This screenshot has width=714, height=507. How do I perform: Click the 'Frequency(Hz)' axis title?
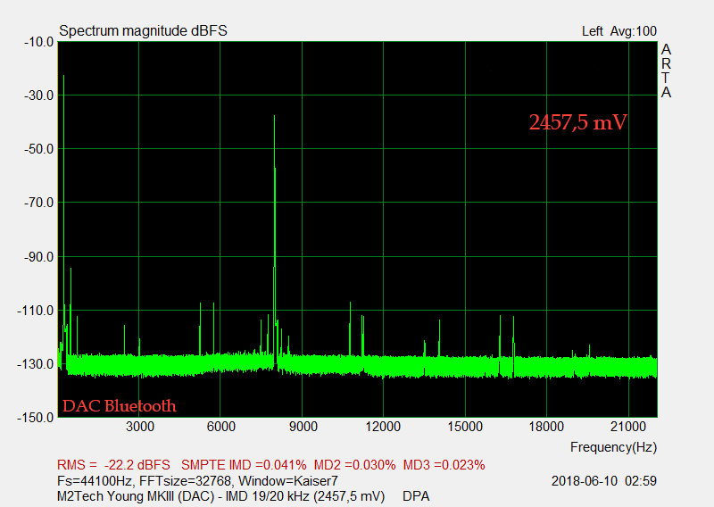tap(613, 447)
